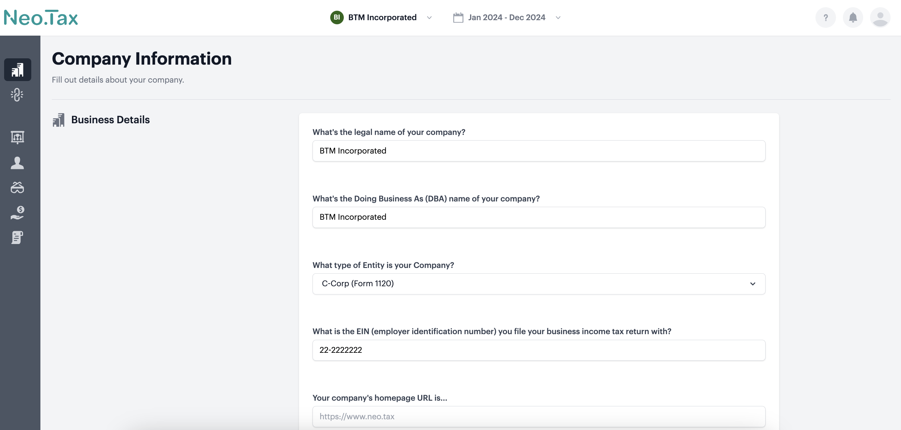
Task: Click the entity type dropdown arrow
Action: coord(753,284)
